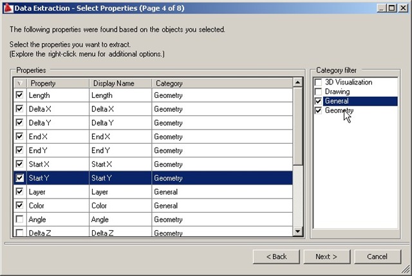
Task: Uncheck the End Y property checkbox
Action: [19, 150]
